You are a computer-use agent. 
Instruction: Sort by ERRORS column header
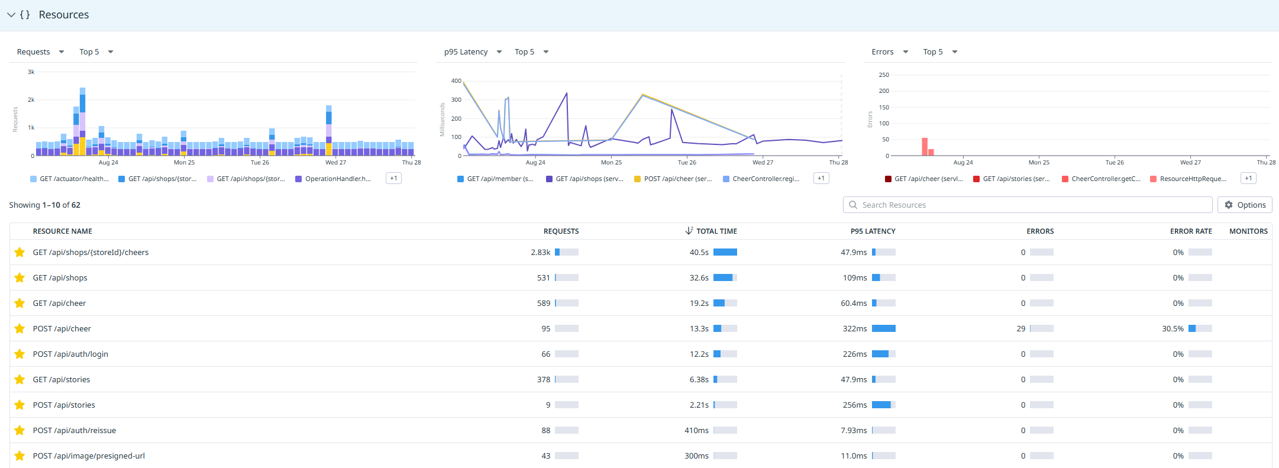coord(1040,231)
